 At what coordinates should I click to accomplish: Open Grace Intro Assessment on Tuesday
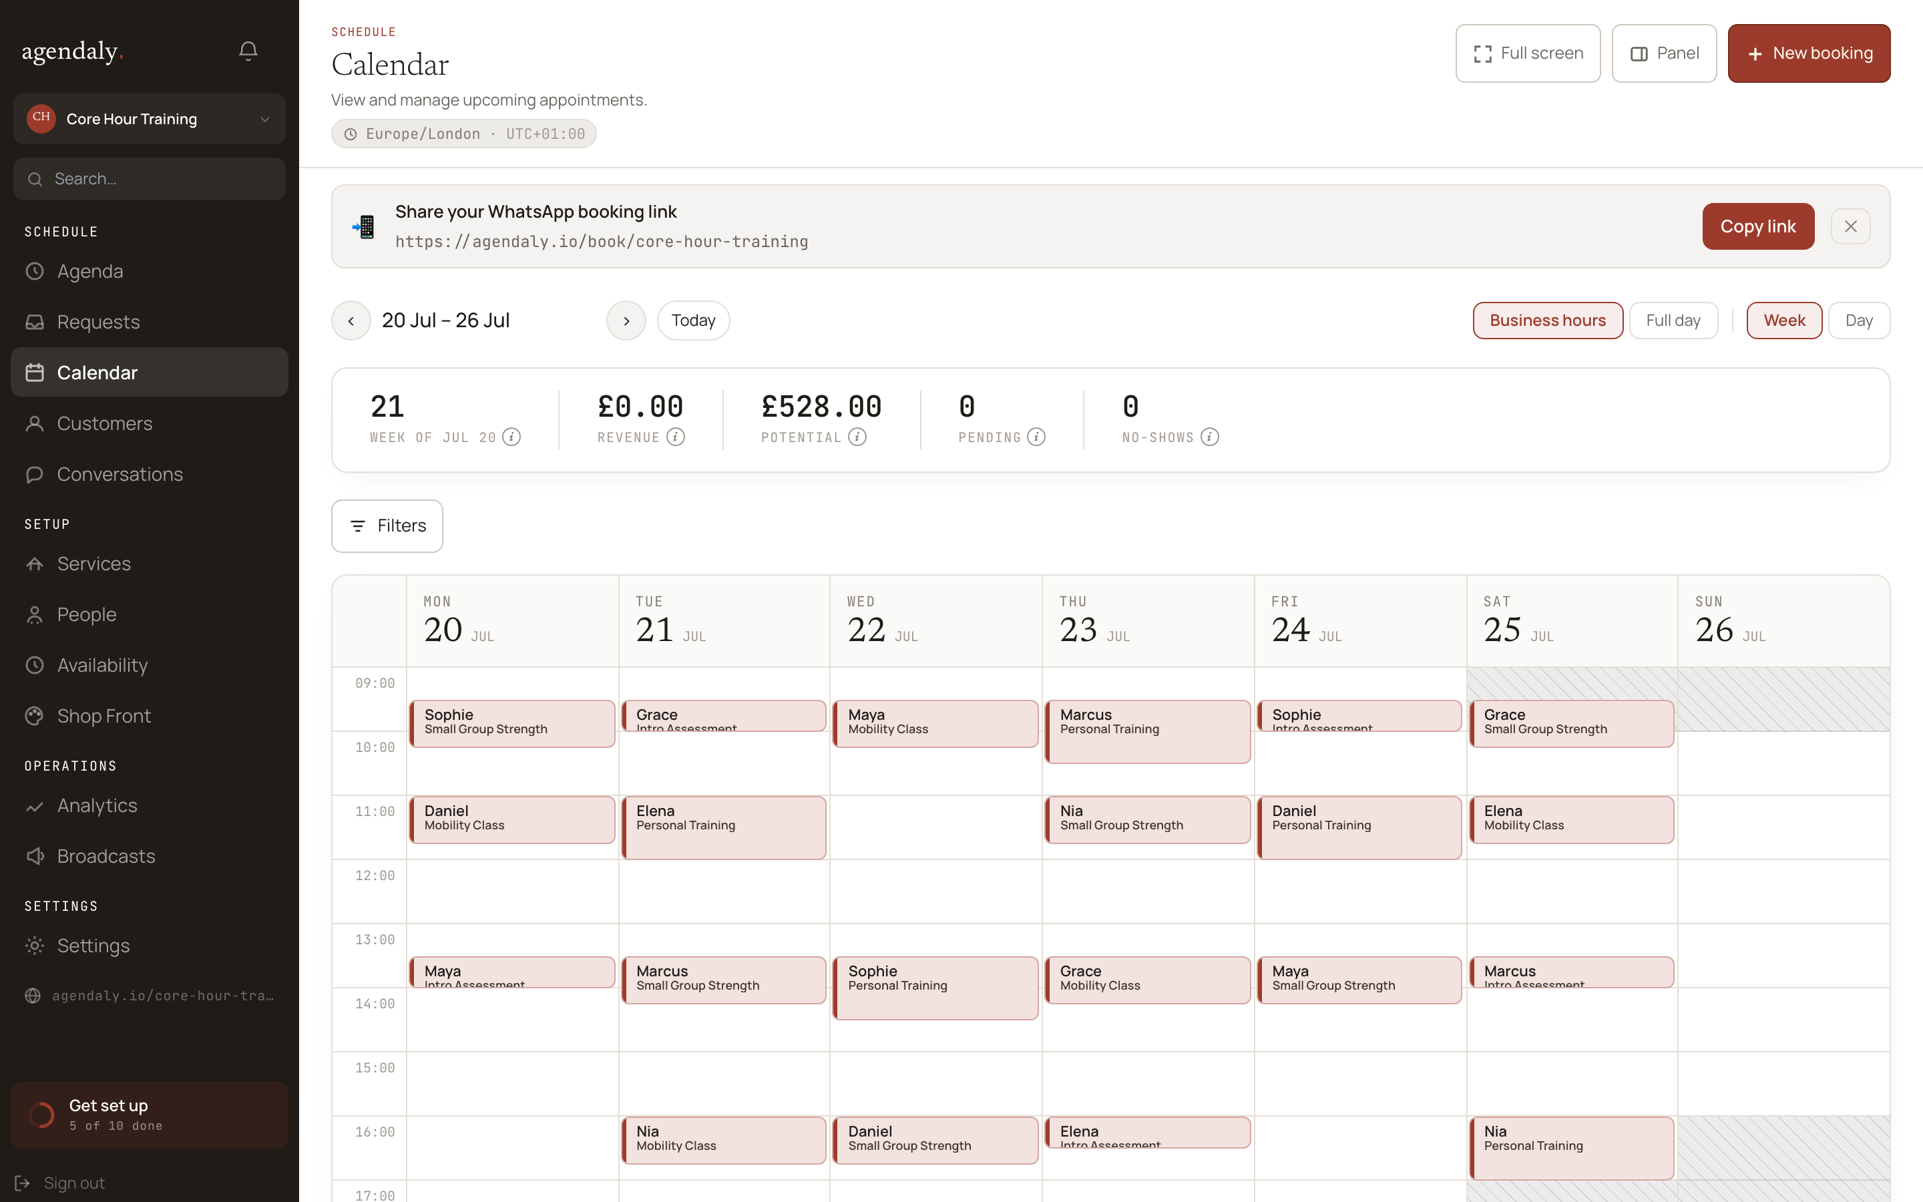click(x=724, y=715)
